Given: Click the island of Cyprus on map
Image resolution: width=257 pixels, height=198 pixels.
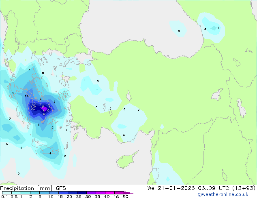Looking at the screenshot, I should (x=126, y=160).
